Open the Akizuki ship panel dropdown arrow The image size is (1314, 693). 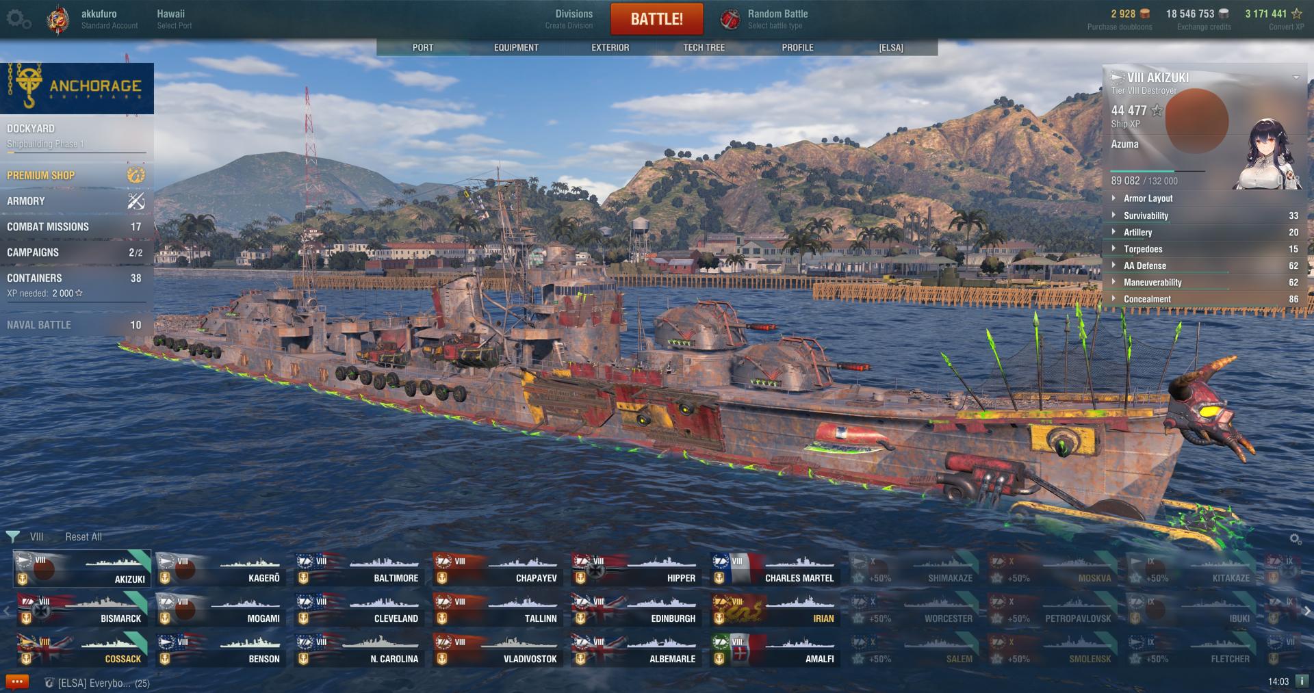(x=1296, y=77)
